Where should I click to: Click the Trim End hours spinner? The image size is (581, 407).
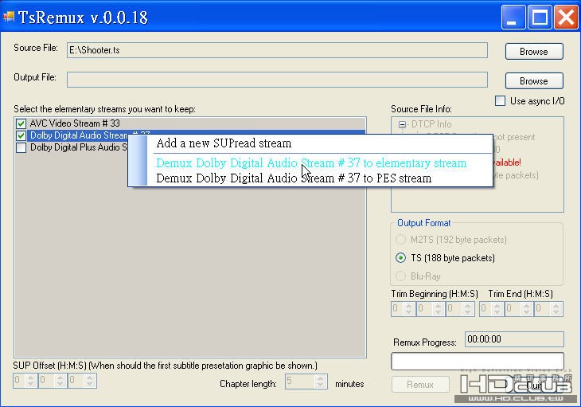(x=491, y=309)
